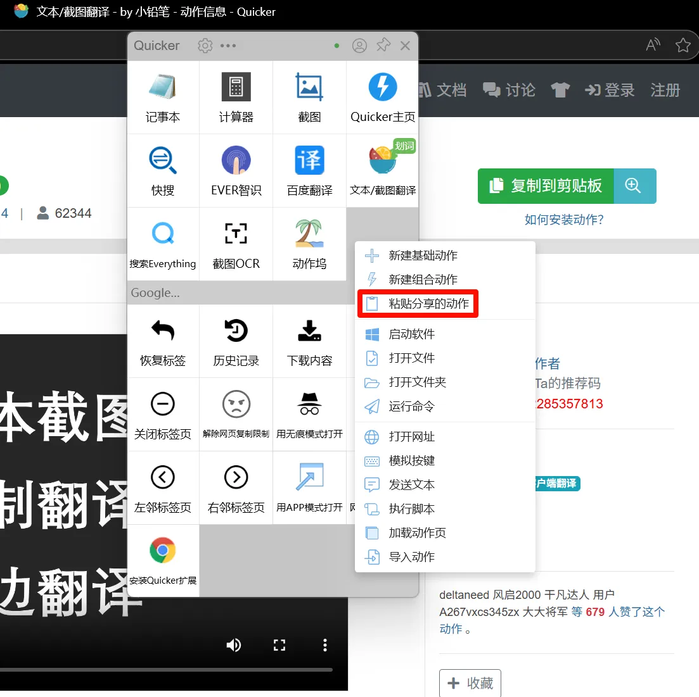Open 百度翻译 translate action
The height and width of the screenshot is (697, 699).
point(309,171)
